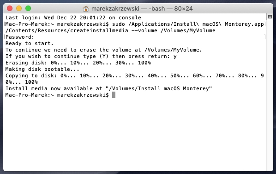Click the Making disk bootable... line
Image resolution: width=276 pixels, height=174 pixels.
[42, 69]
